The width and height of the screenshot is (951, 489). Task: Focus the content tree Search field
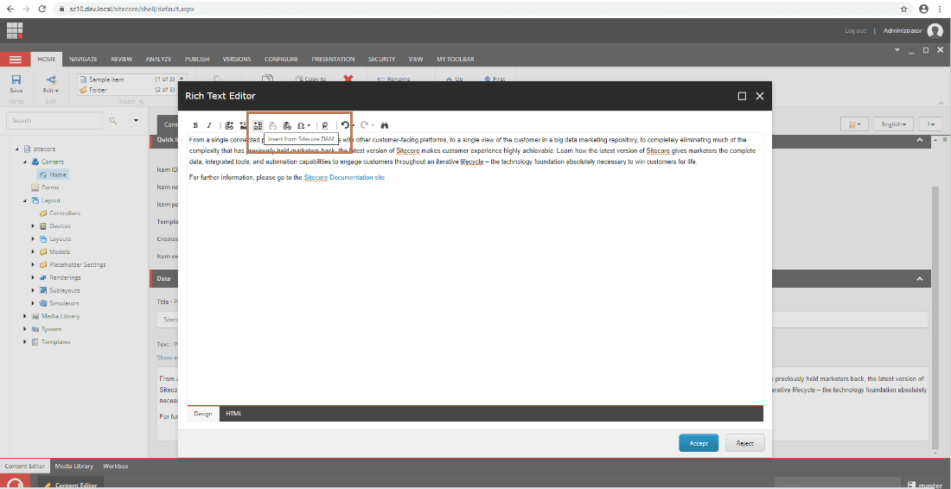point(54,121)
